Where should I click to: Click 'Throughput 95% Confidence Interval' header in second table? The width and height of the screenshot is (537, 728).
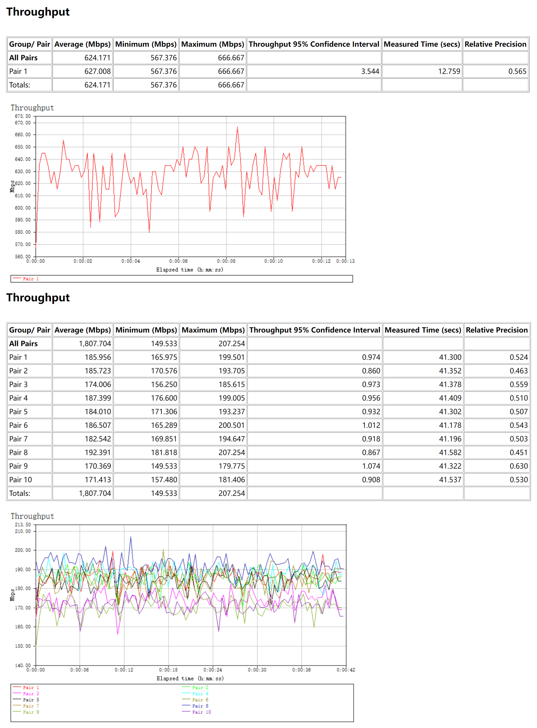coord(314,330)
